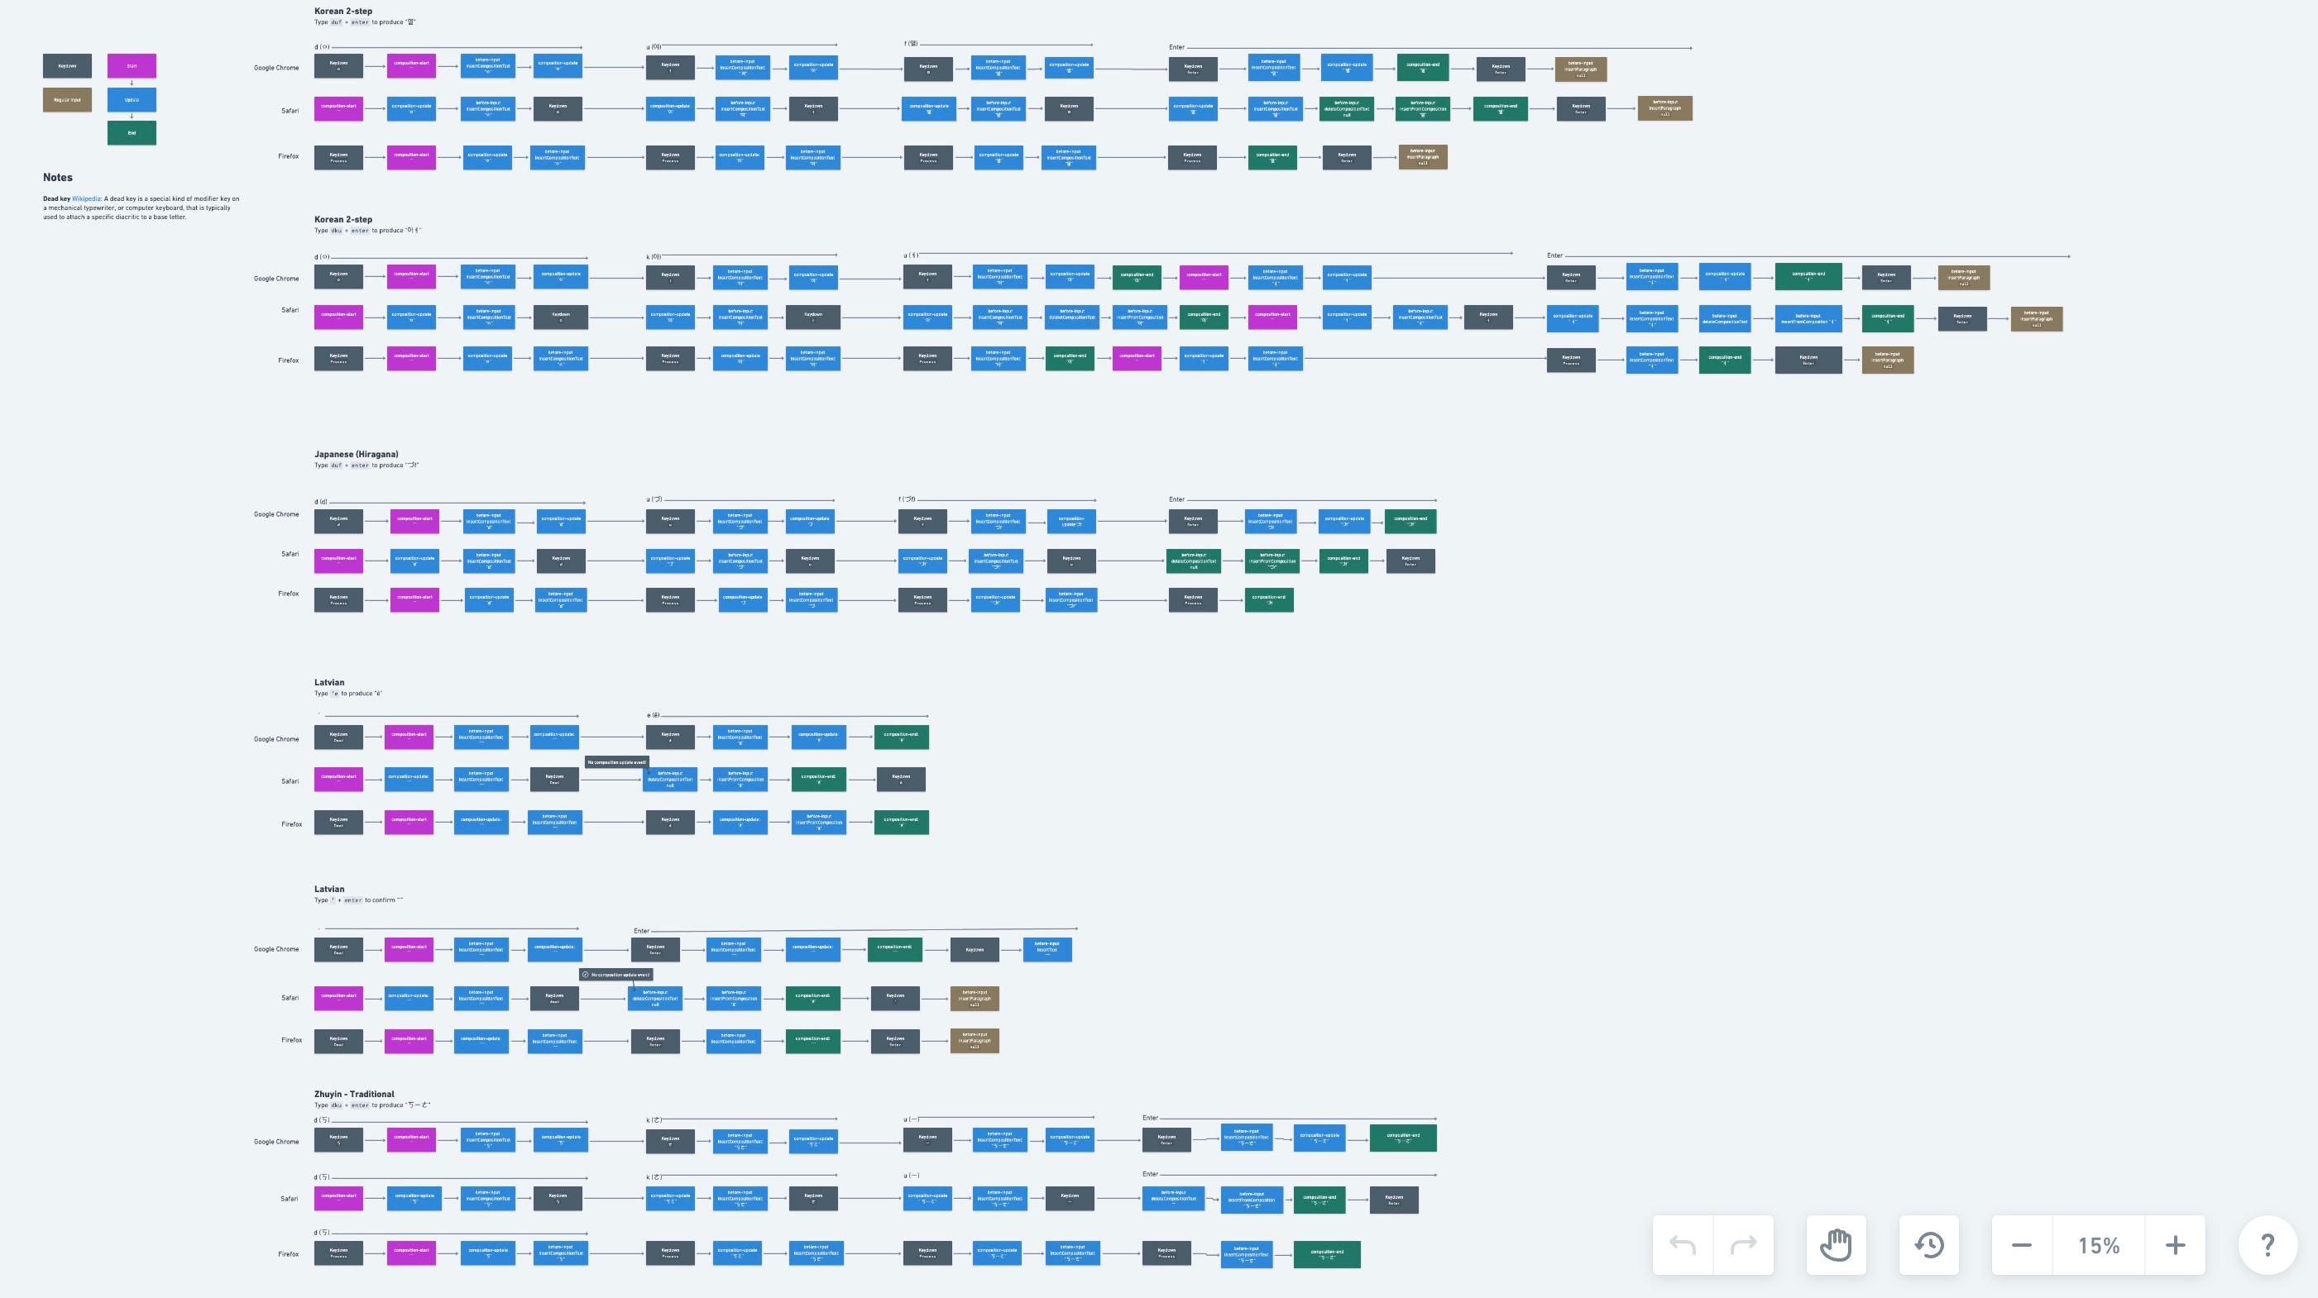Screen dimensions: 2318x1298
Task: Click the zoom out minus icon
Action: pyautogui.click(x=2022, y=1244)
